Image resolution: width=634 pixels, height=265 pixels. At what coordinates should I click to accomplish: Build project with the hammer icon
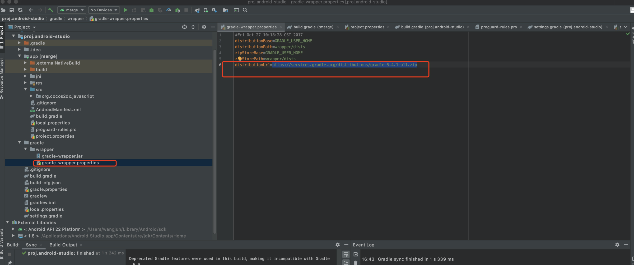[51, 10]
